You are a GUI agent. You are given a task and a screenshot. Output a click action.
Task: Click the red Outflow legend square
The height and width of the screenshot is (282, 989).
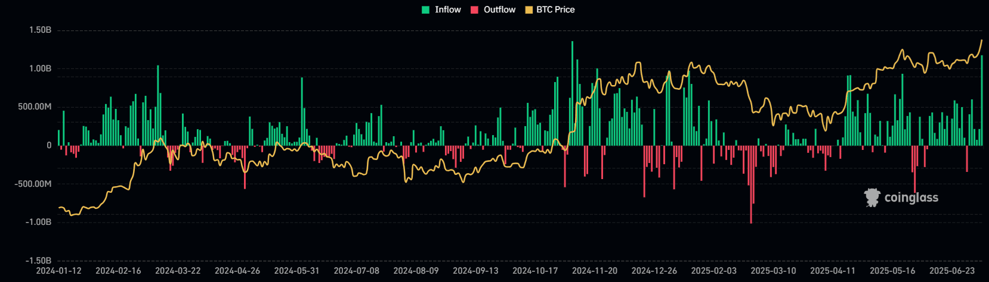click(x=475, y=10)
